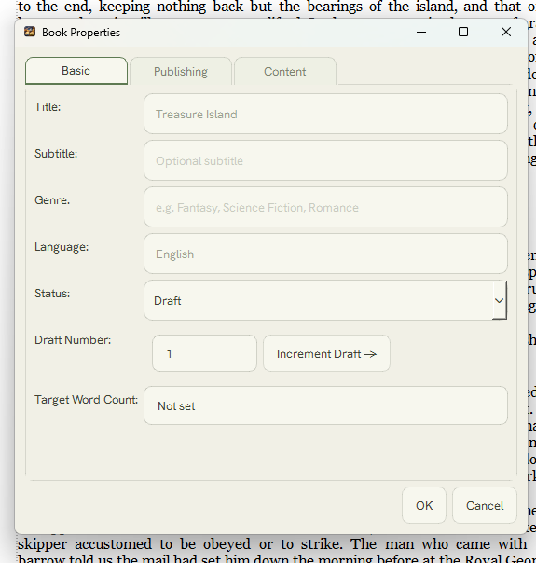Click the Book Properties app icon

(x=30, y=32)
